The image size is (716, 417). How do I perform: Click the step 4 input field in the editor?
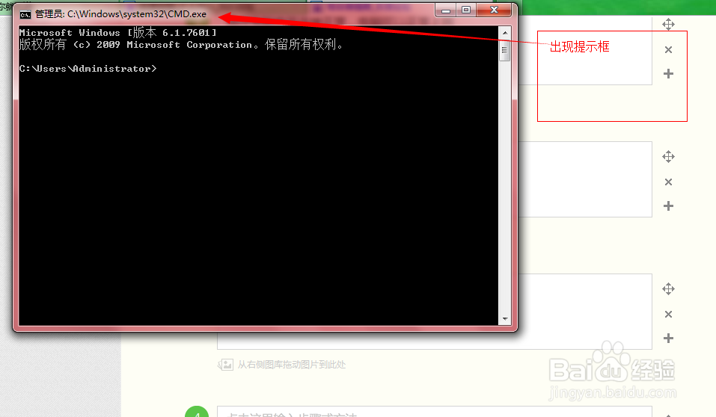[434, 412]
